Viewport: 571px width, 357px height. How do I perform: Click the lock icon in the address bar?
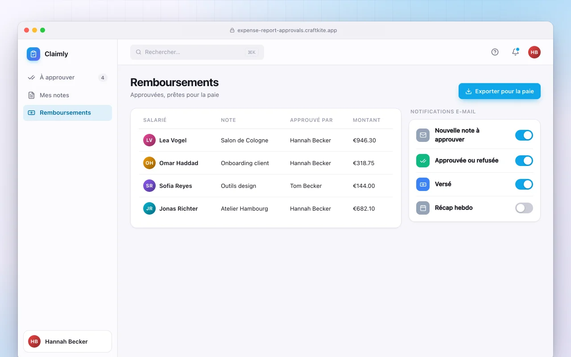point(232,30)
